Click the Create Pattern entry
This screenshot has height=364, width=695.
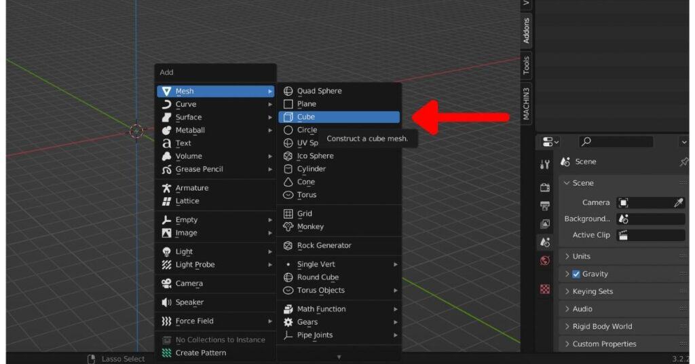(x=200, y=353)
